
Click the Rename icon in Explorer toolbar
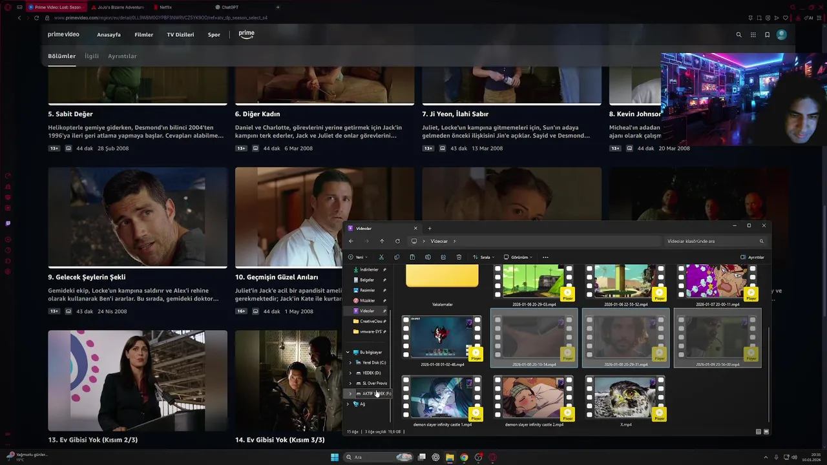pyautogui.click(x=428, y=257)
